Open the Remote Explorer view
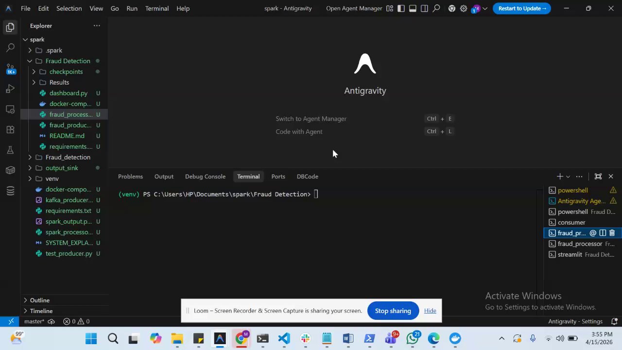This screenshot has height=350, width=622. (10, 109)
